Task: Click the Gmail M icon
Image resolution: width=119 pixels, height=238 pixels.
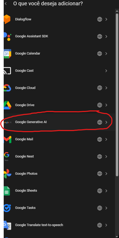Action: pyautogui.click(x=7, y=139)
